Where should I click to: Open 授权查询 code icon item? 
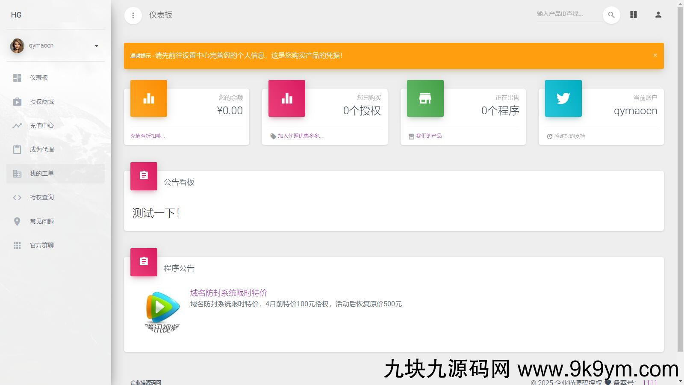[17, 198]
